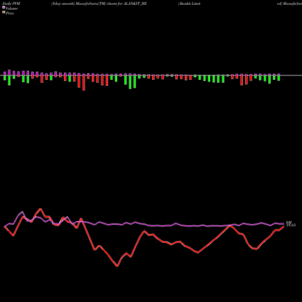Select the 'Volume' legend label

(11, 8)
